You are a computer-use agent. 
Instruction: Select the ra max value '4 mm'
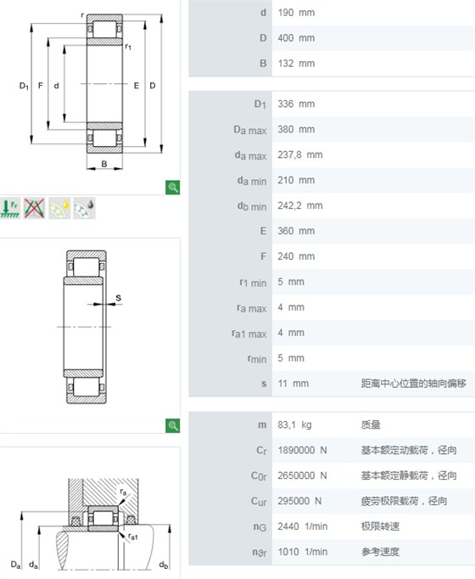[x=291, y=307]
